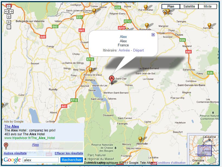Select the Annecy city label on the map
222x167 pixels.
(x=90, y=80)
